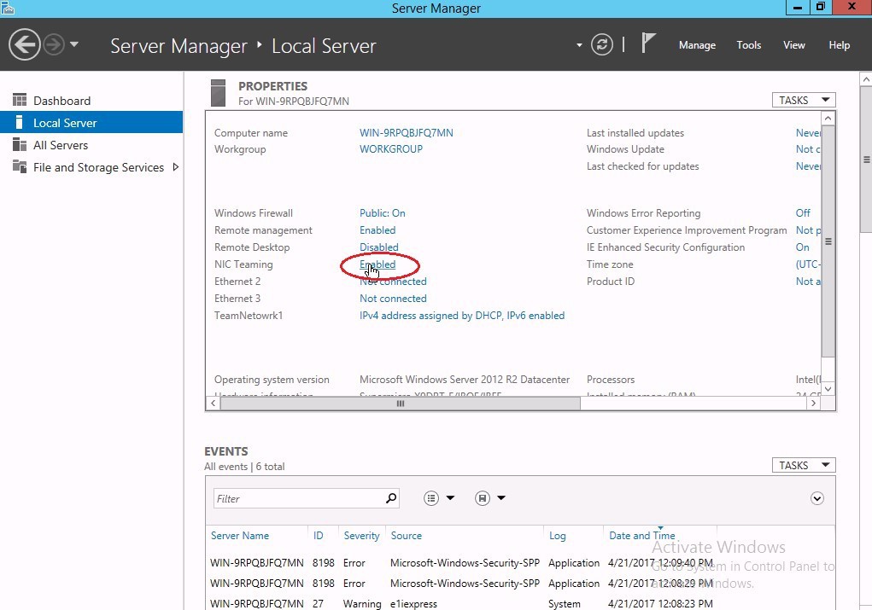The image size is (872, 610).
Task: Click the magnifier in the Filter box
Action: 390,497
